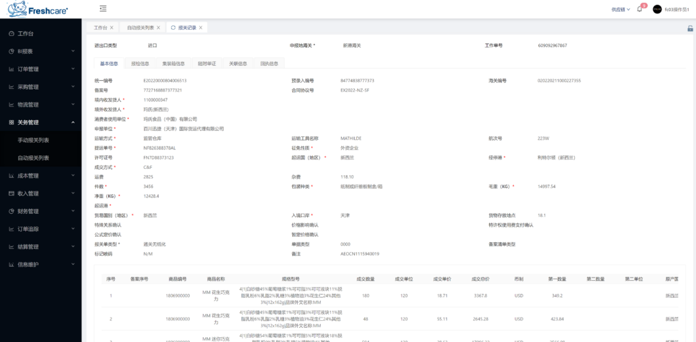
Task: Click the 关务管理 sidebar icon
Action: 12,122
